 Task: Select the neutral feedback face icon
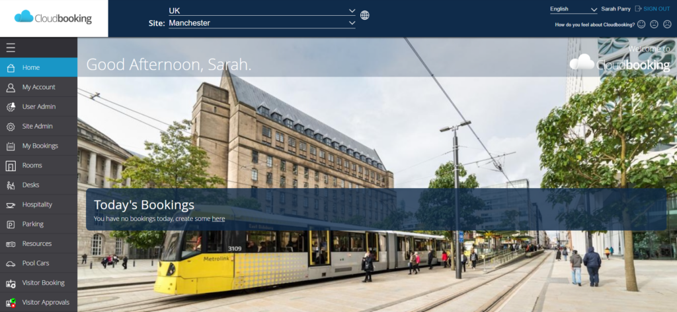pos(654,24)
